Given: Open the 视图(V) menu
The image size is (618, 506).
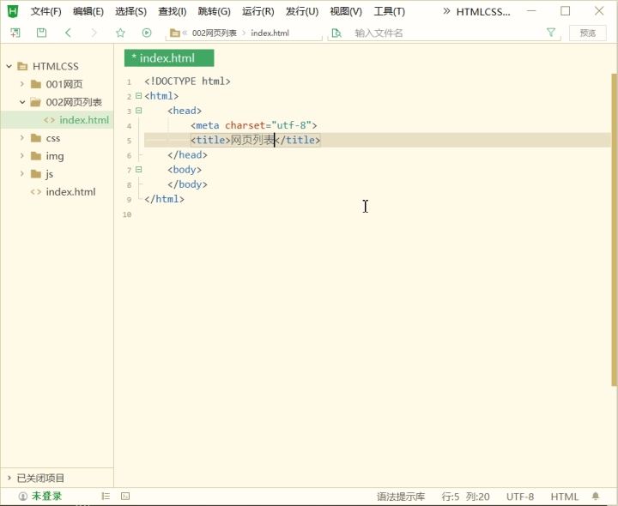Looking at the screenshot, I should (346, 11).
